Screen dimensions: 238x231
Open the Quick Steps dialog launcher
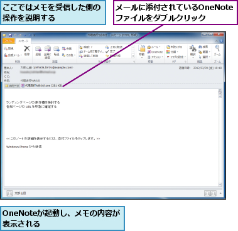[134, 62]
